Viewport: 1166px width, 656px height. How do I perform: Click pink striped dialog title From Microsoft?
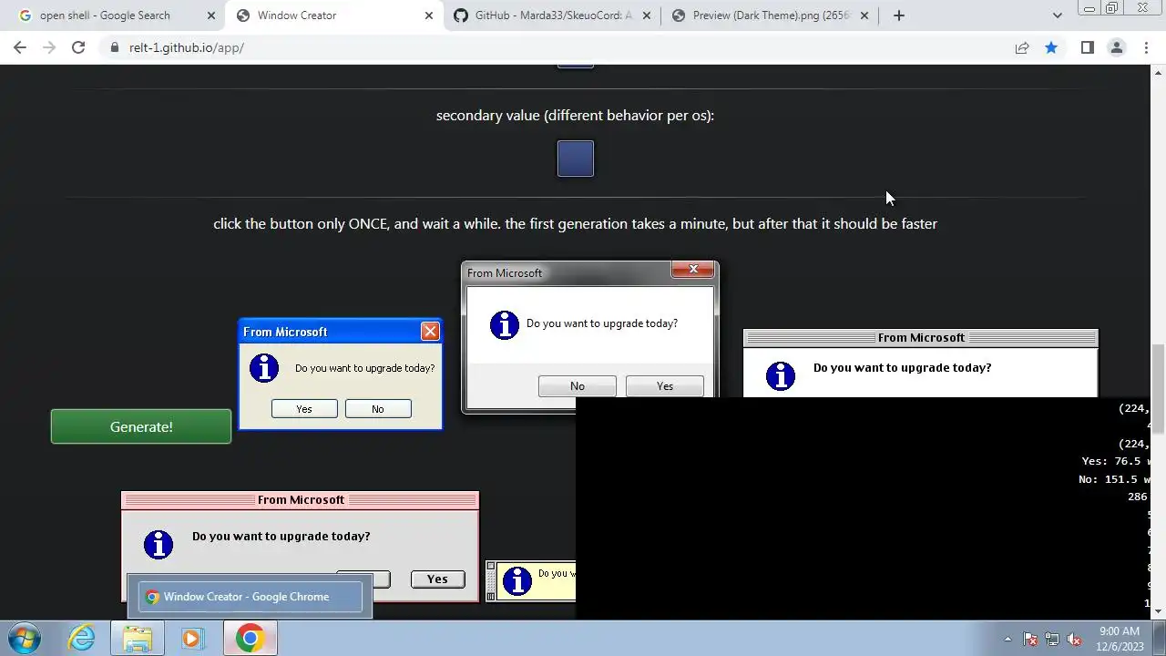pos(301,500)
